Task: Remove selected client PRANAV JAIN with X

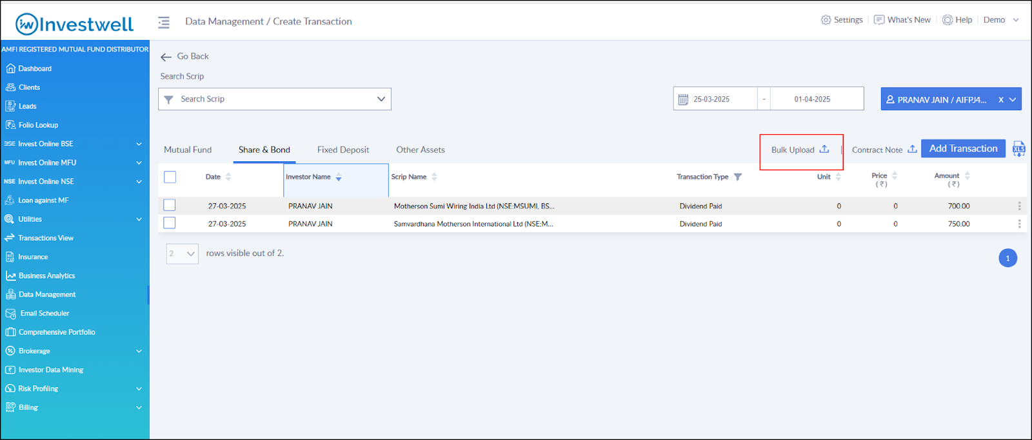Action: (1001, 100)
